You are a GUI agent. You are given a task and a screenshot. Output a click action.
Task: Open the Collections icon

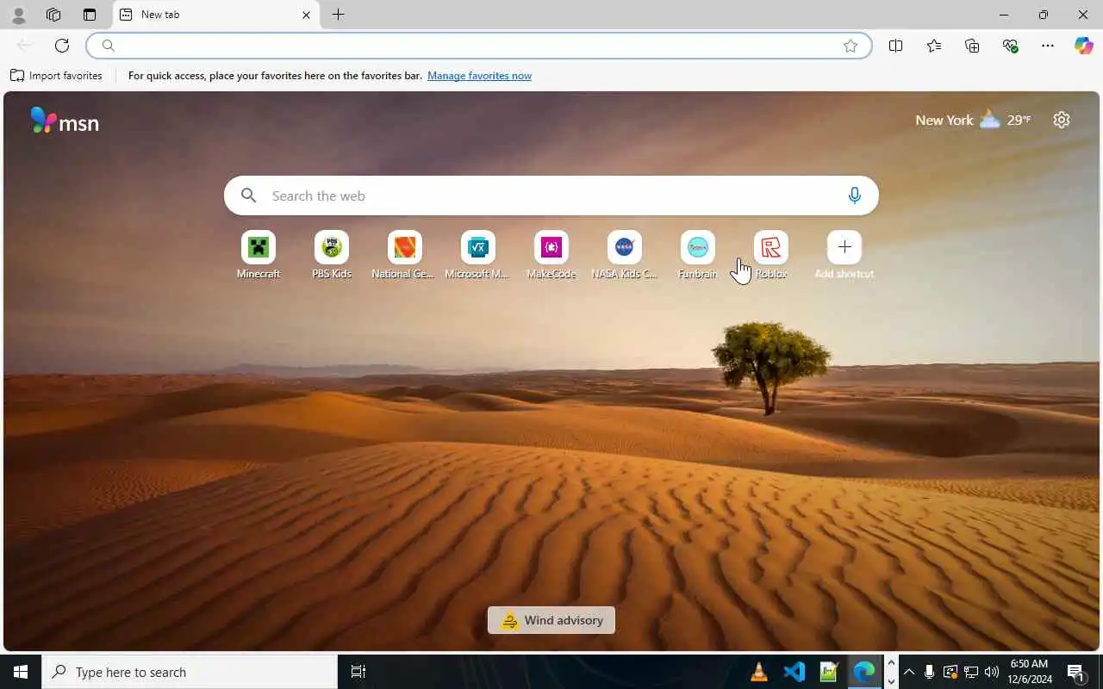[x=972, y=46]
